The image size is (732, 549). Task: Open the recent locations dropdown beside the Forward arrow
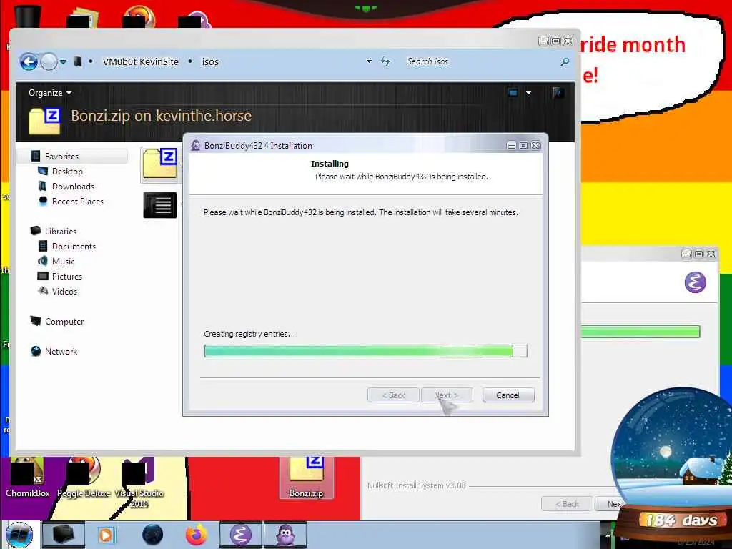63,61
